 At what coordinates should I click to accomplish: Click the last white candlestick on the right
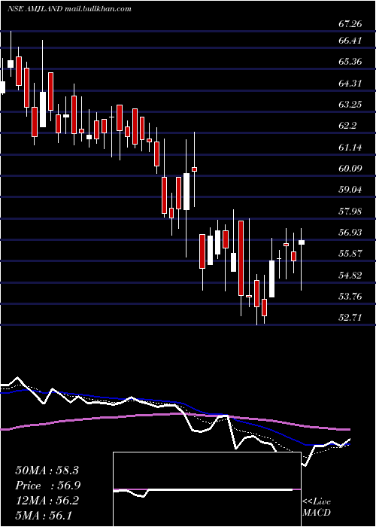point(302,242)
